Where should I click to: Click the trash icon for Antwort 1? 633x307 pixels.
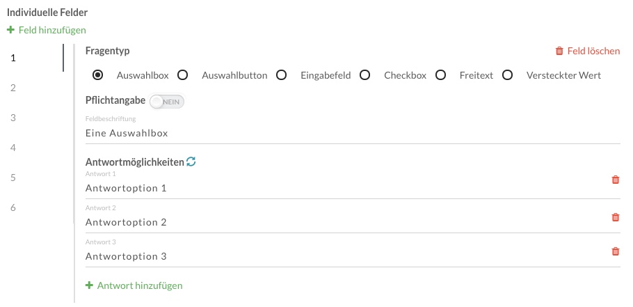pyautogui.click(x=615, y=180)
